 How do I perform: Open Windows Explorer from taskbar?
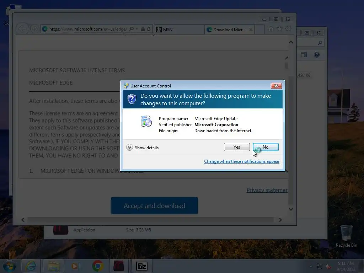tap(53, 266)
